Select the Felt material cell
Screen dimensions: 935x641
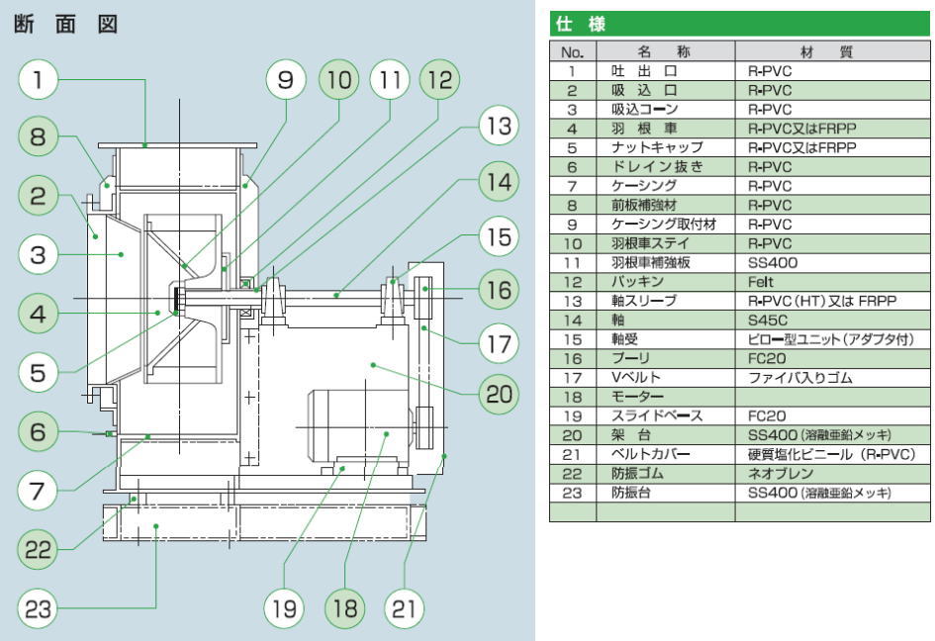[832, 282]
